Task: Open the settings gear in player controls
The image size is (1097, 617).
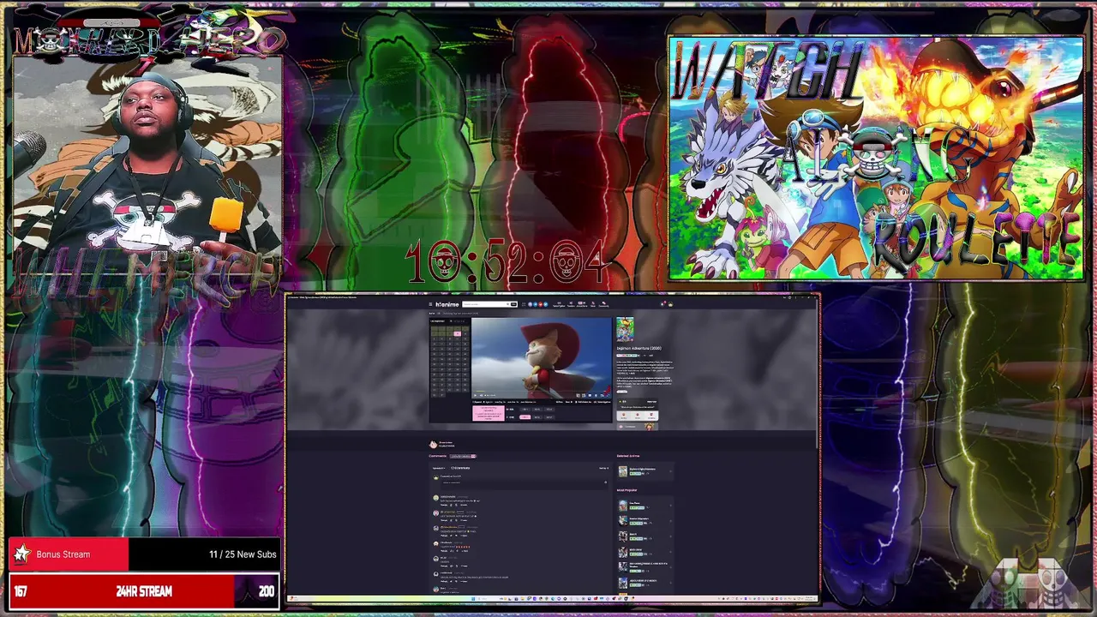Action: tap(596, 395)
